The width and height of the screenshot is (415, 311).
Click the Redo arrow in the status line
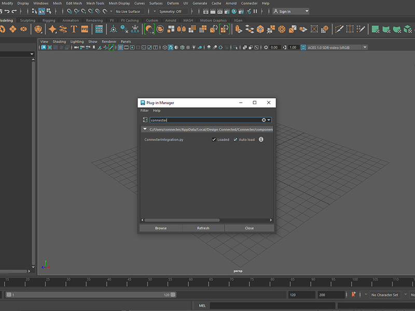click(15, 11)
